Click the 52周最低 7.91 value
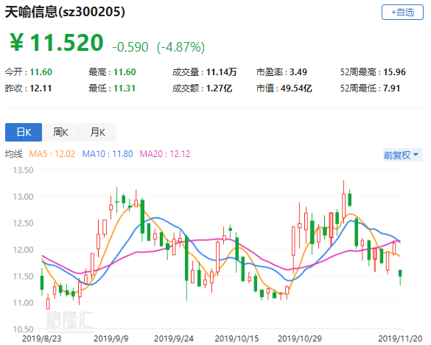Screen dimensions: 431x345 371,88
